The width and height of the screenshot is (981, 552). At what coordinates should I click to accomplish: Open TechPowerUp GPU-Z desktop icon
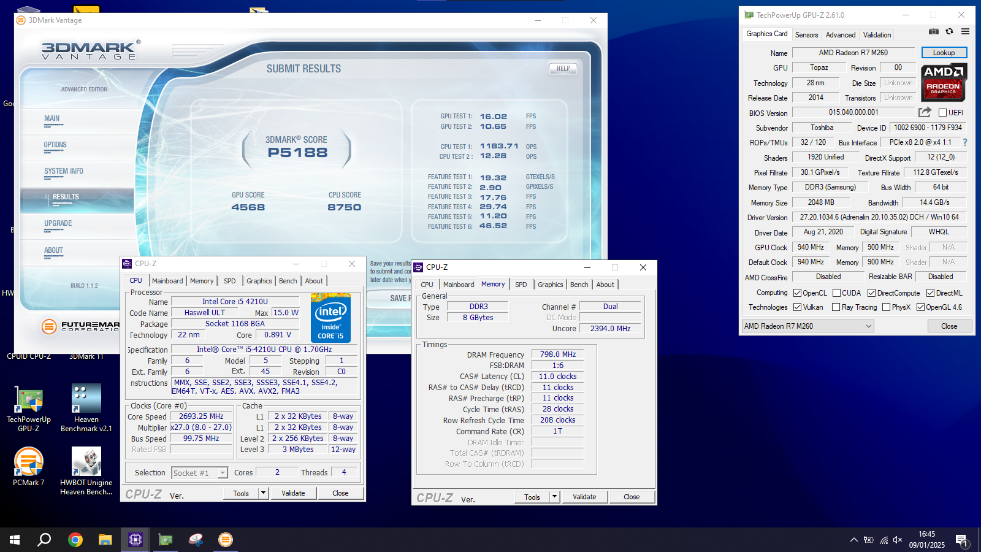(29, 410)
